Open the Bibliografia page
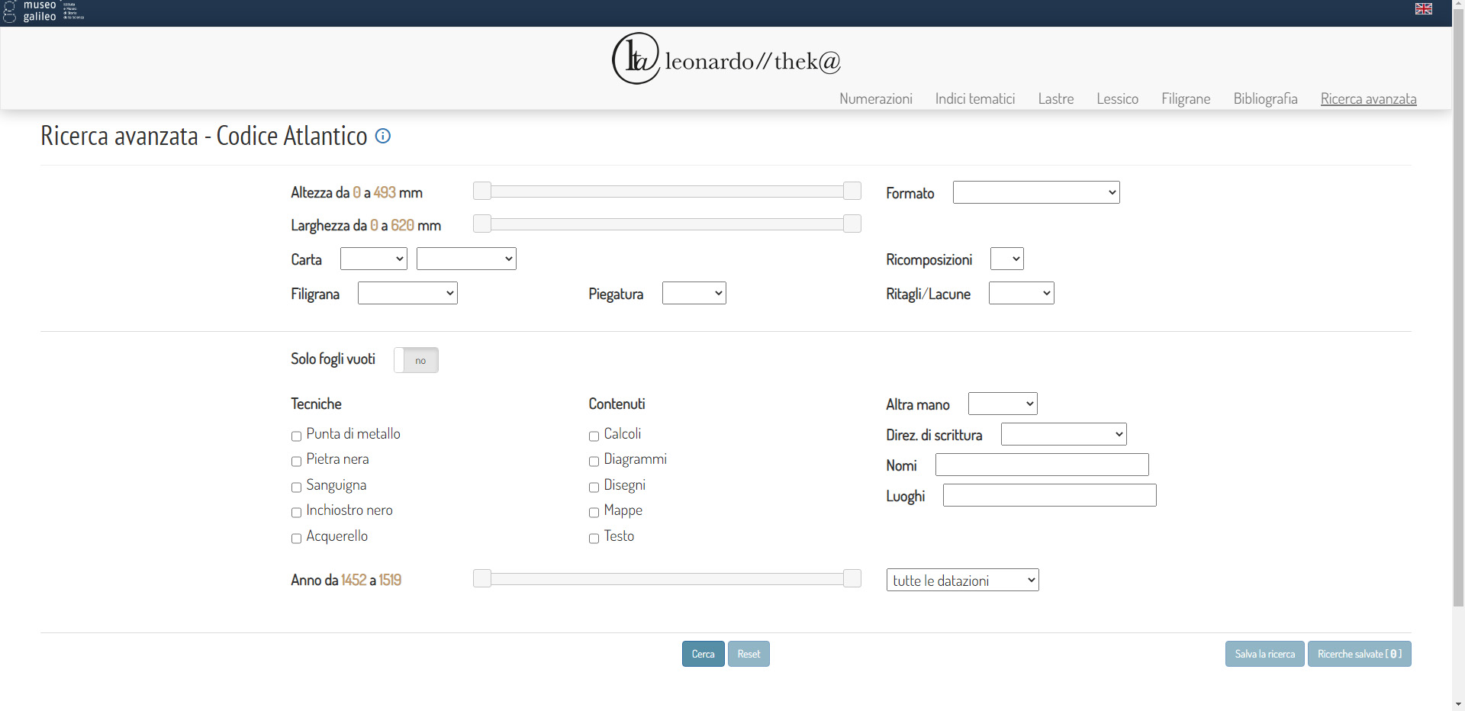The width and height of the screenshot is (1465, 711). click(x=1265, y=98)
